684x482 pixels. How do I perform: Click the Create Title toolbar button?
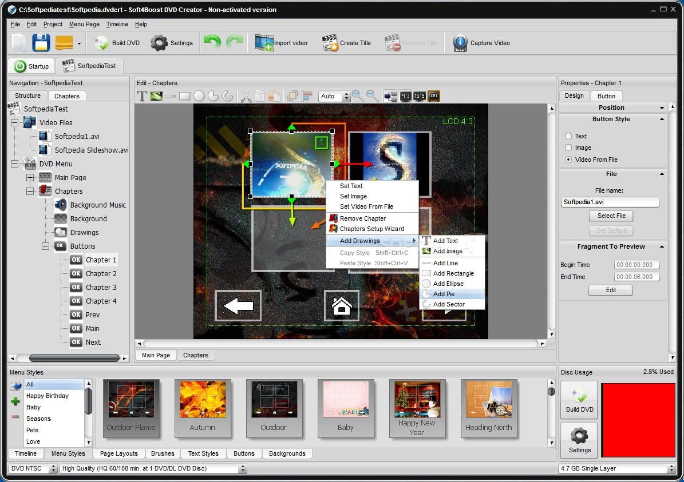pyautogui.click(x=346, y=43)
